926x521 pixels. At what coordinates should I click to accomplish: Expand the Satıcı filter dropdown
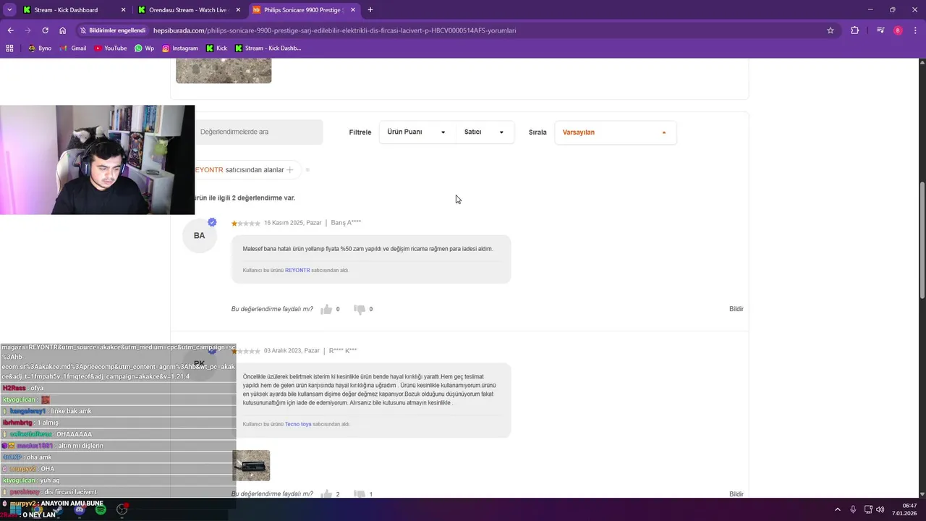tap(484, 132)
